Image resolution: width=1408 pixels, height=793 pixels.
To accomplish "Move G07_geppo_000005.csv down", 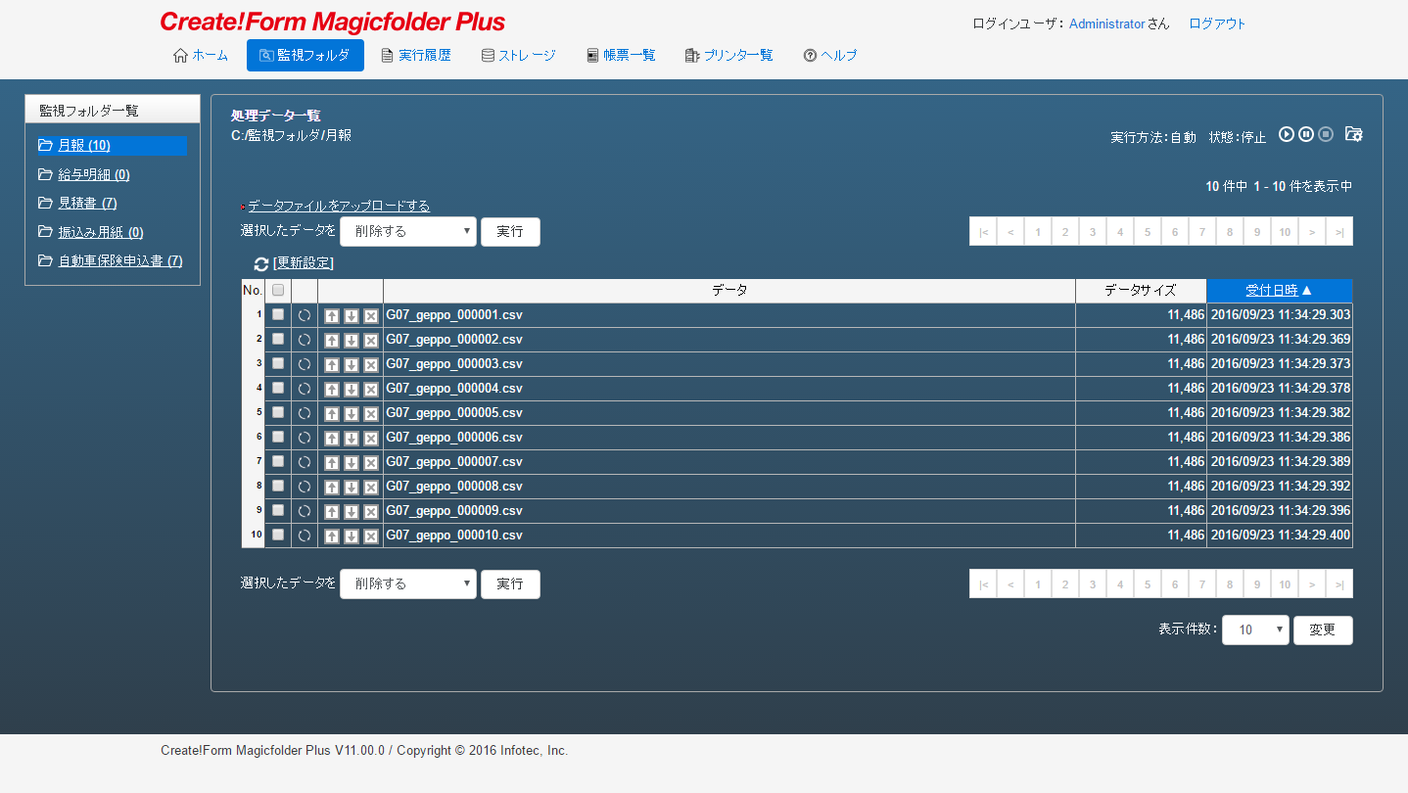I will (352, 413).
